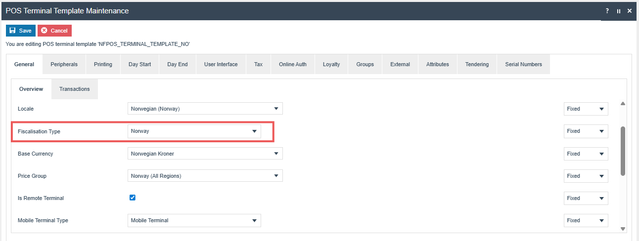Viewport: 639px width, 241px height.
Task: Open the Base Currency dropdown
Action: [x=205, y=154]
